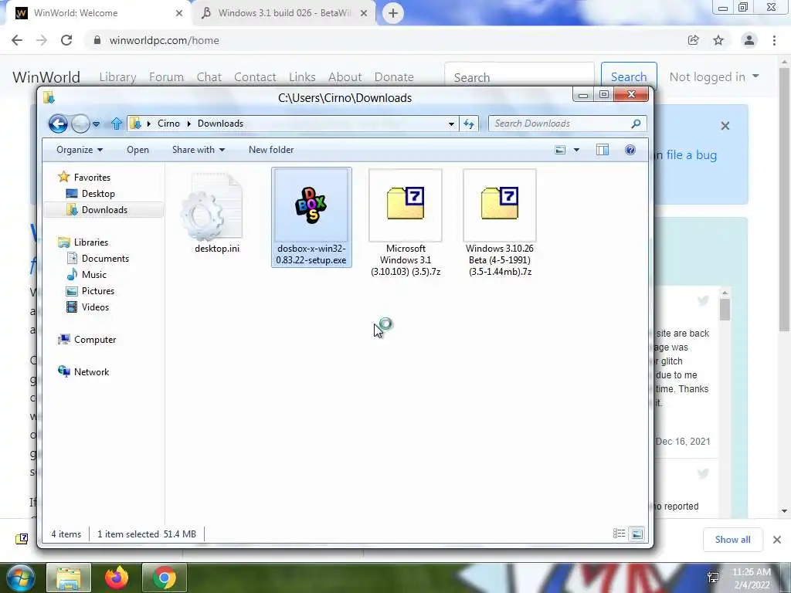
Task: Open the WinWorld Donate page
Action: coord(394,77)
